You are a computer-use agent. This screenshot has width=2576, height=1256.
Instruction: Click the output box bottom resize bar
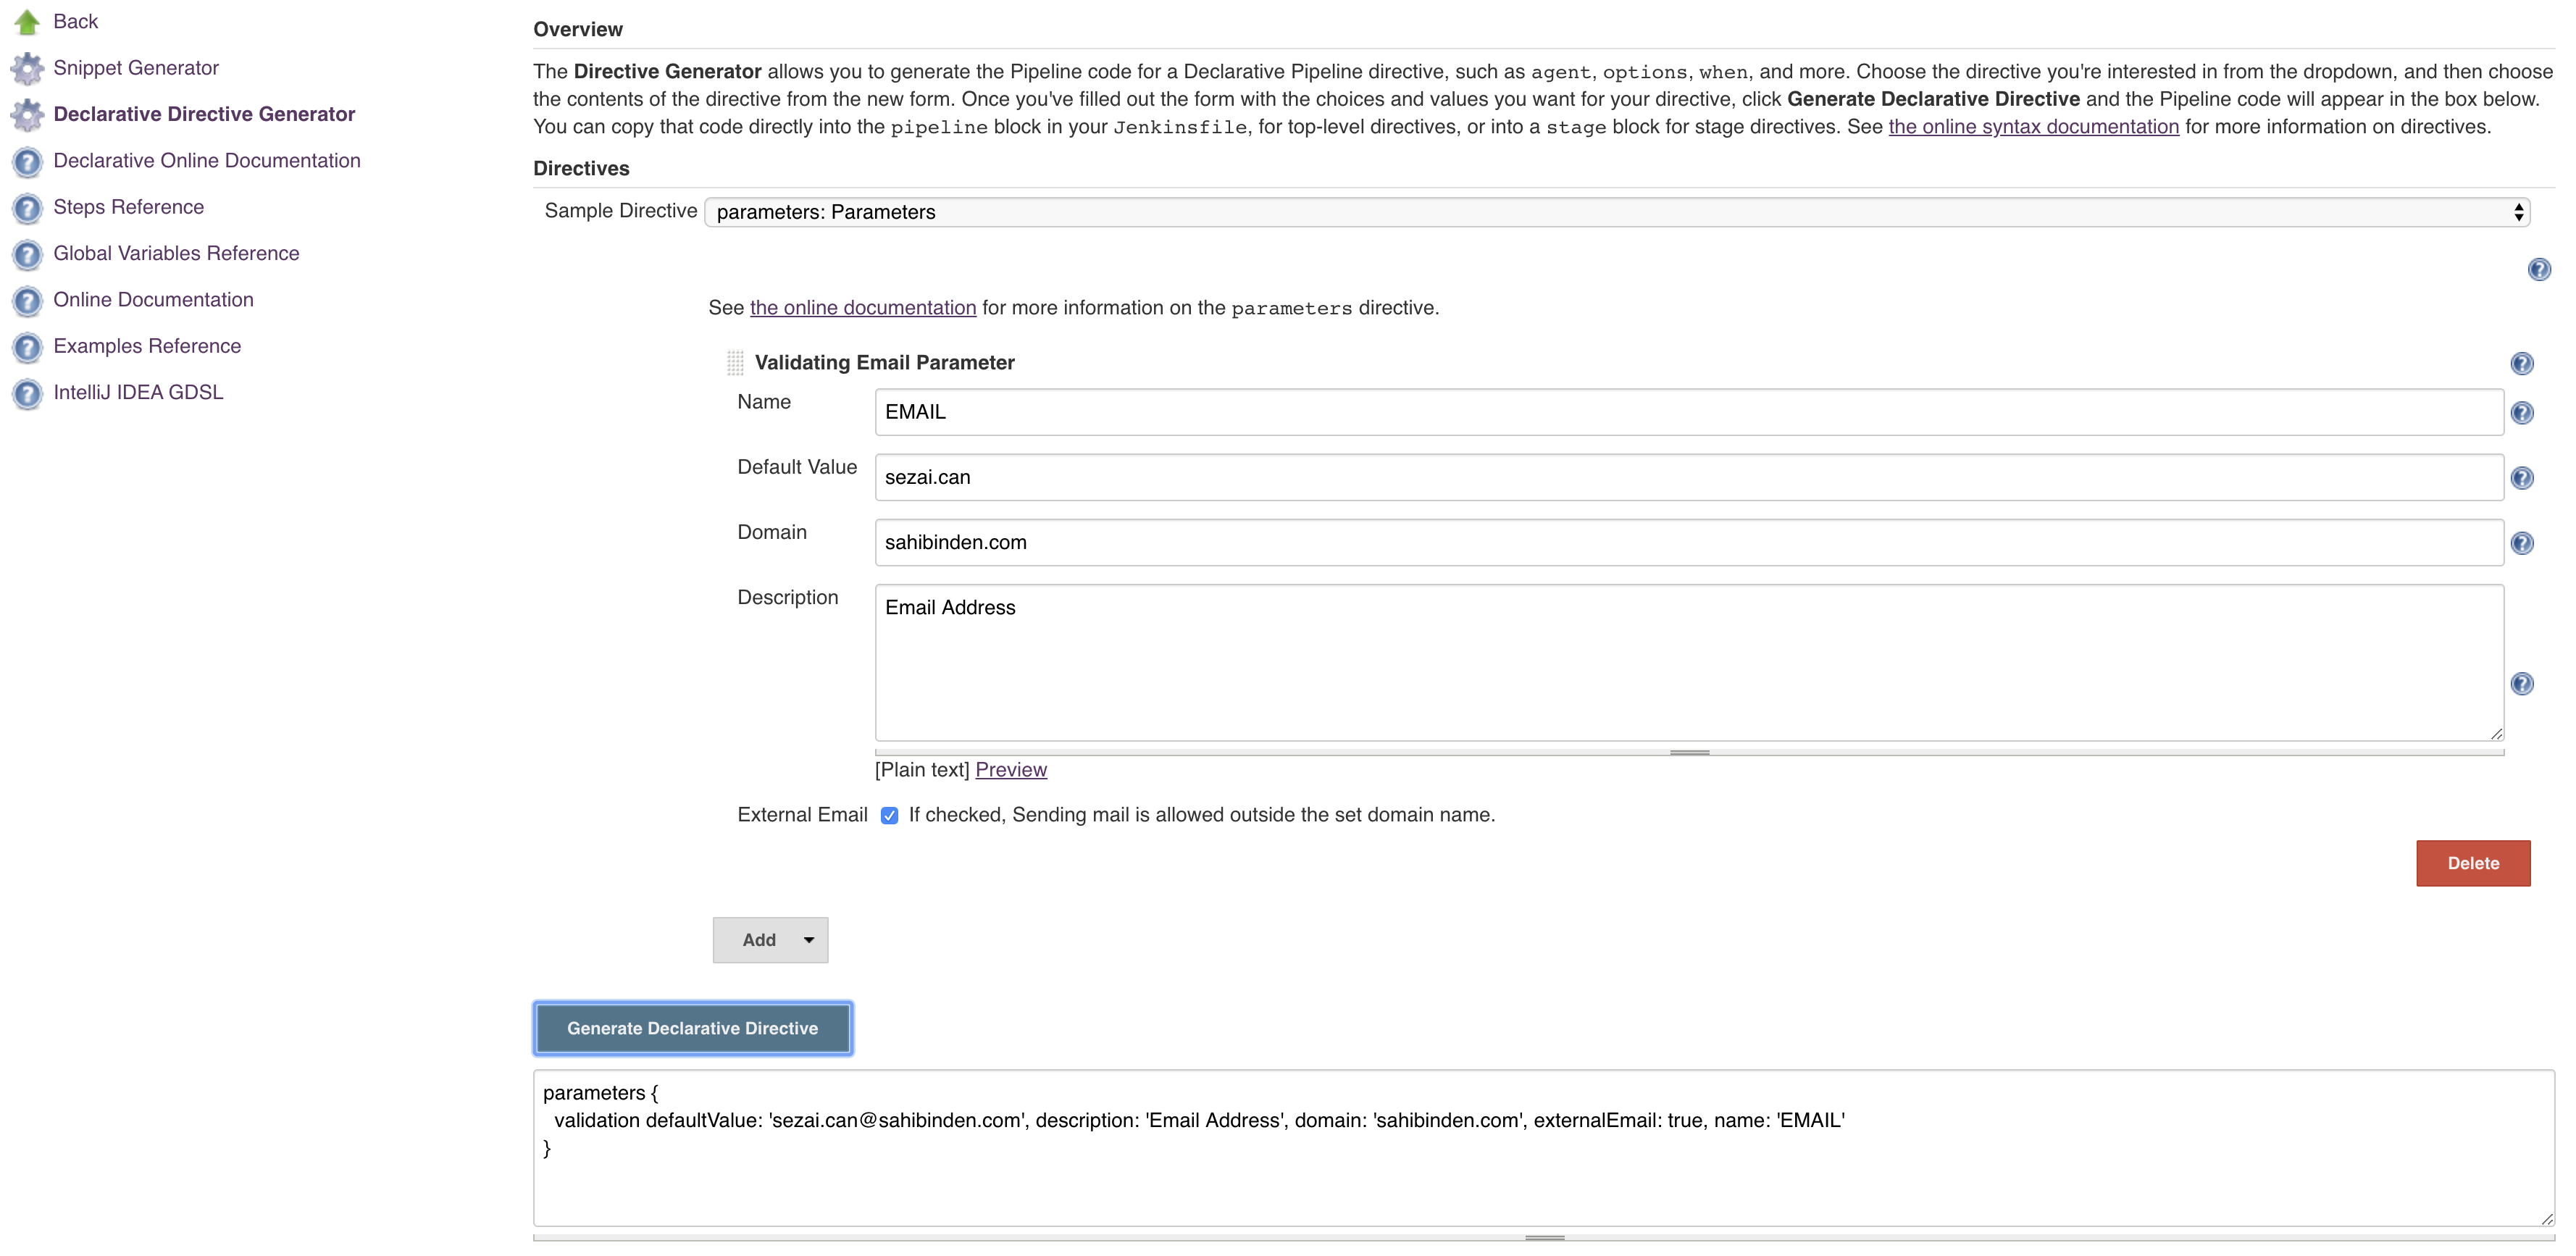(1544, 1238)
